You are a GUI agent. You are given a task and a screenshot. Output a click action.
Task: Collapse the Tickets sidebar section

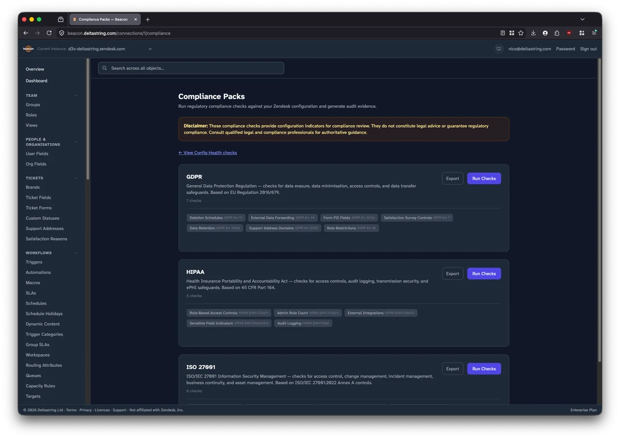click(x=75, y=178)
